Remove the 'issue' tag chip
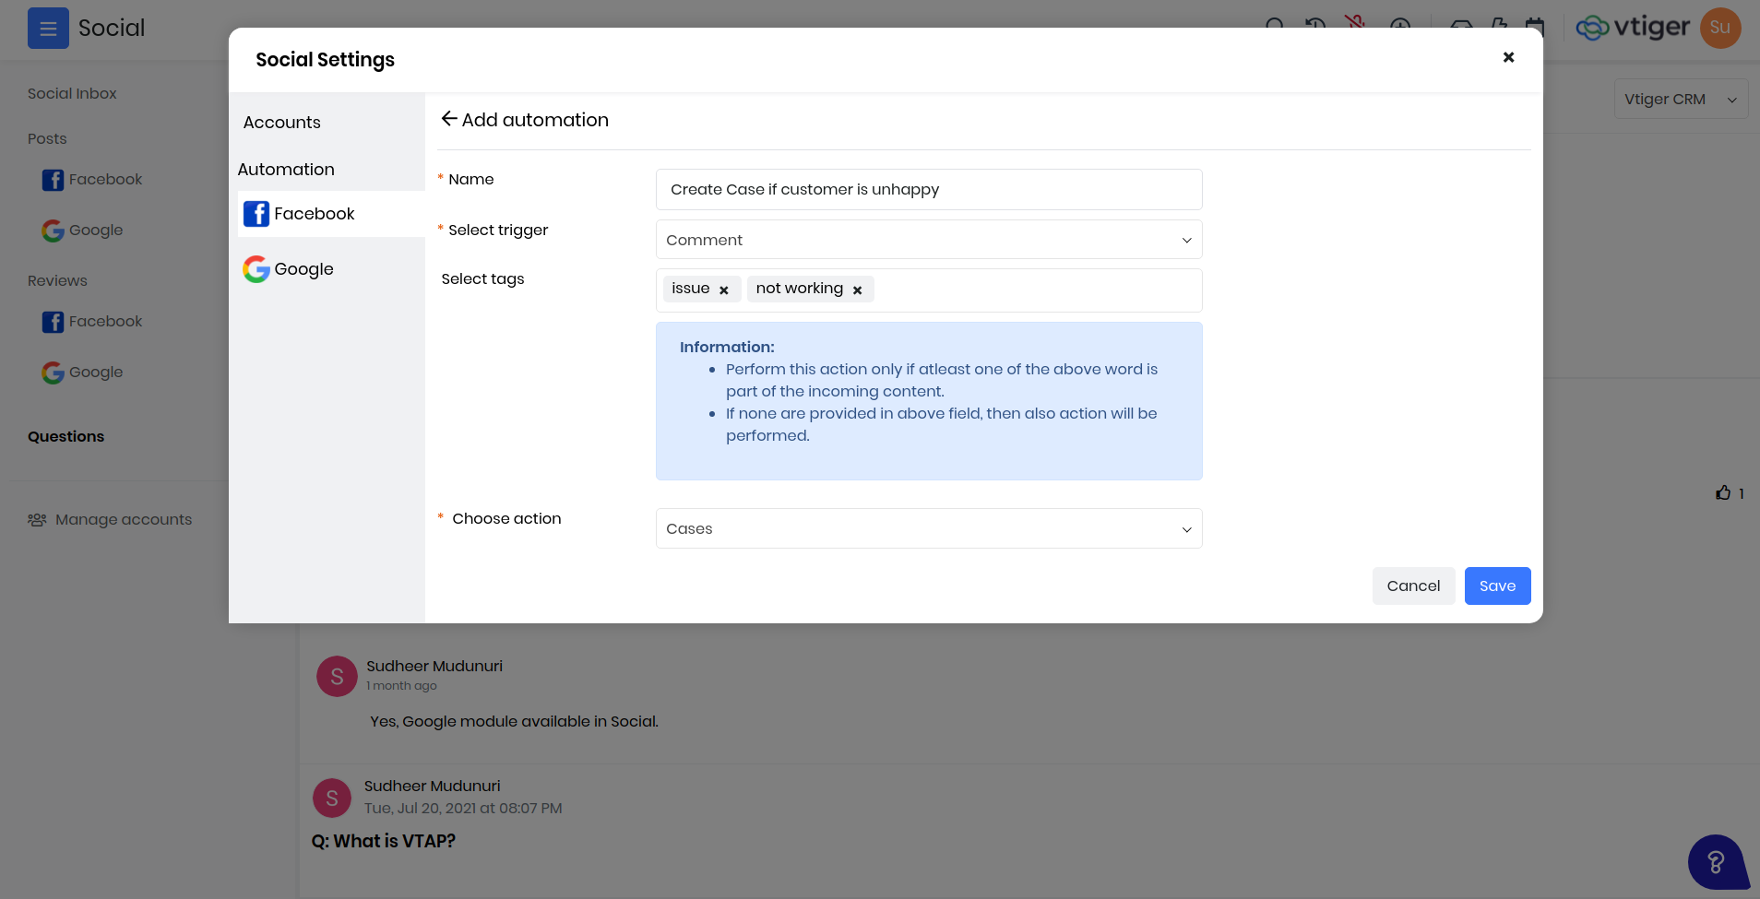 (725, 289)
